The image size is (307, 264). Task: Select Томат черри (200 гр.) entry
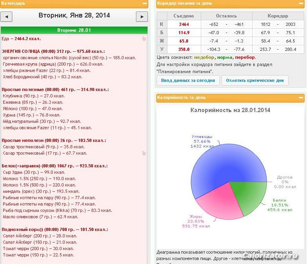click(x=38, y=248)
